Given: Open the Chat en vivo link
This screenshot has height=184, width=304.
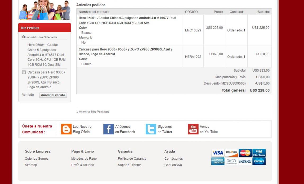Looking at the screenshot, I should pyautogui.click(x=173, y=165).
